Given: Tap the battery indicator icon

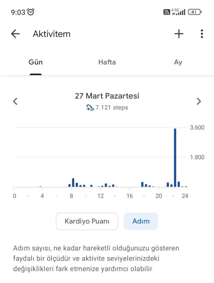Looking at the screenshot, I should coord(195,12).
